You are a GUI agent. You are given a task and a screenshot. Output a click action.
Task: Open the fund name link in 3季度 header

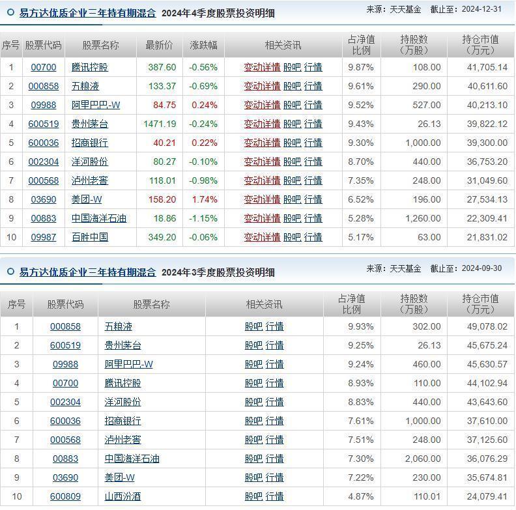87,272
